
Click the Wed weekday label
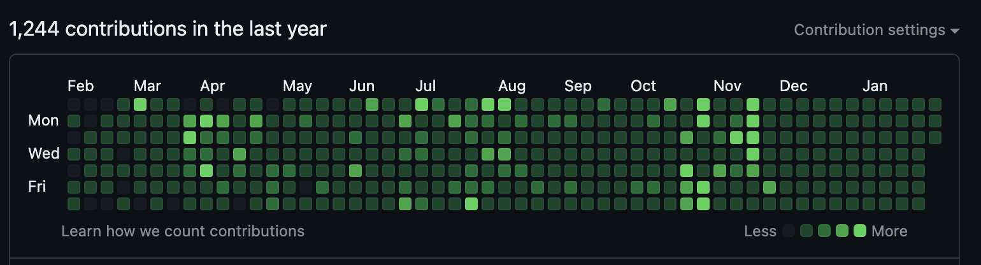click(x=43, y=154)
